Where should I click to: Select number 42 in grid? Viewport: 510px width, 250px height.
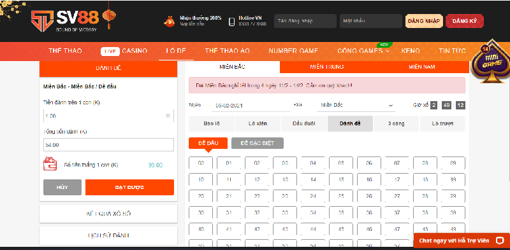pos(257,229)
